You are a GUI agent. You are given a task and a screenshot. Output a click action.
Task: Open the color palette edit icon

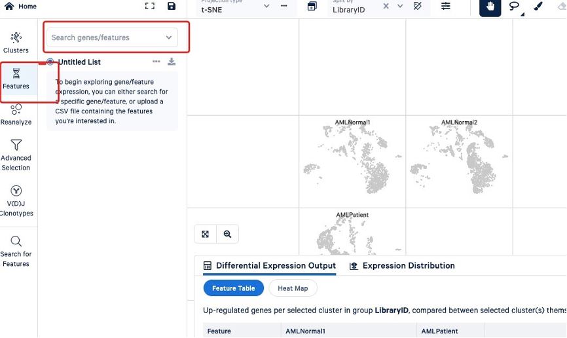click(x=417, y=6)
